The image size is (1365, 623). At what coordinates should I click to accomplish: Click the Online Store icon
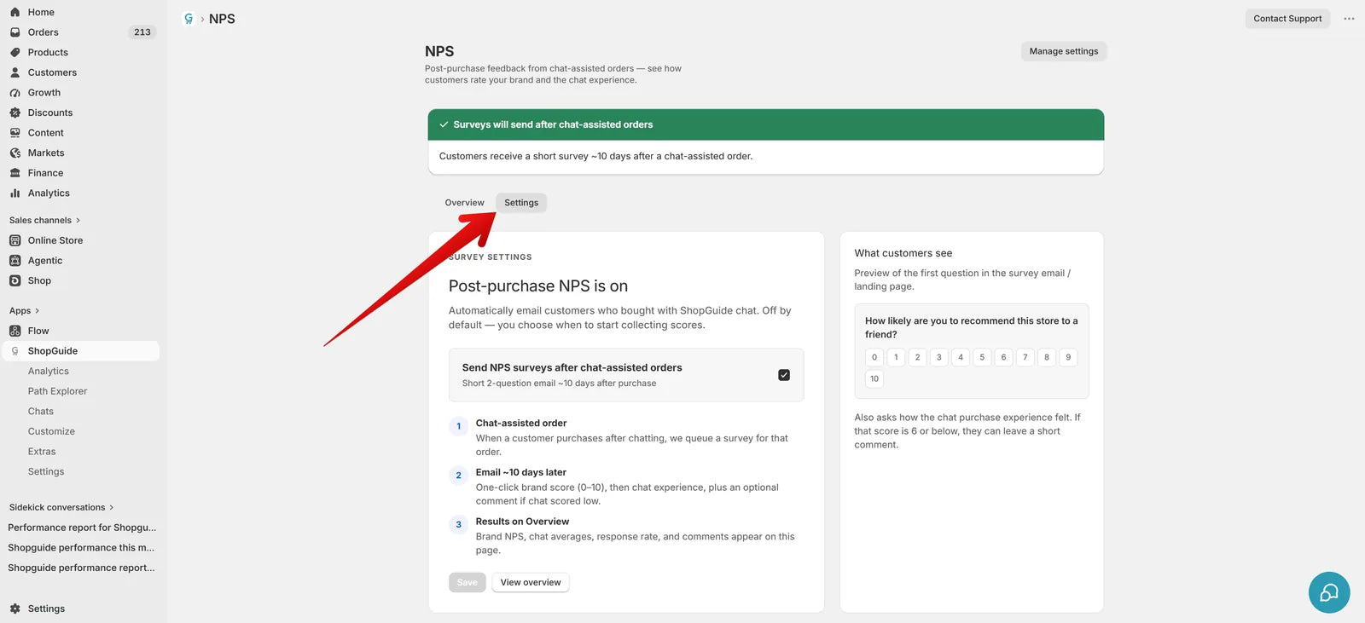[15, 240]
